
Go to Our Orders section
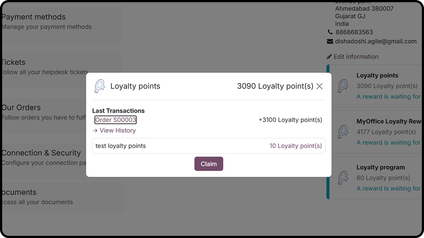click(x=21, y=108)
